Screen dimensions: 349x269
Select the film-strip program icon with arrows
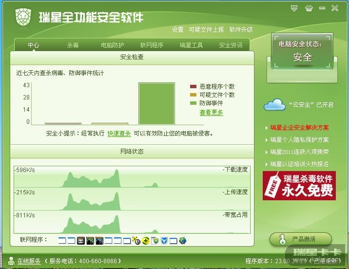click(81, 241)
